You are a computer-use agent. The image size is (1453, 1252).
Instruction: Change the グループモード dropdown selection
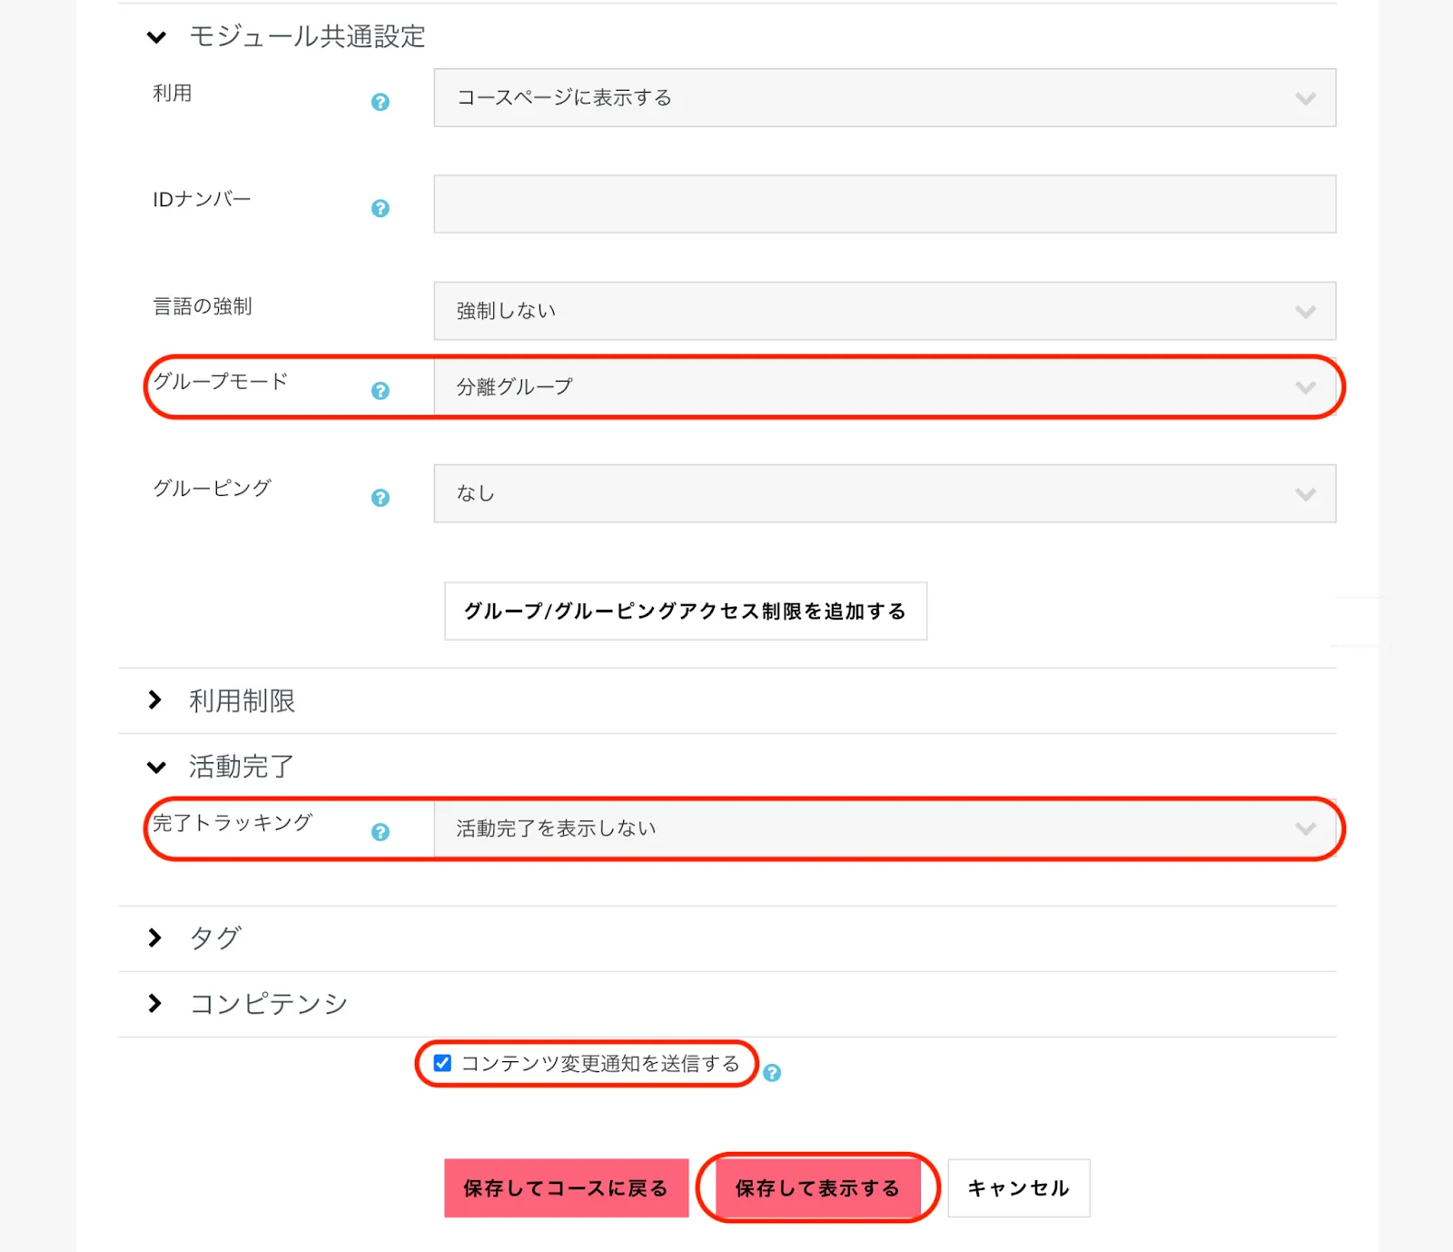point(884,387)
